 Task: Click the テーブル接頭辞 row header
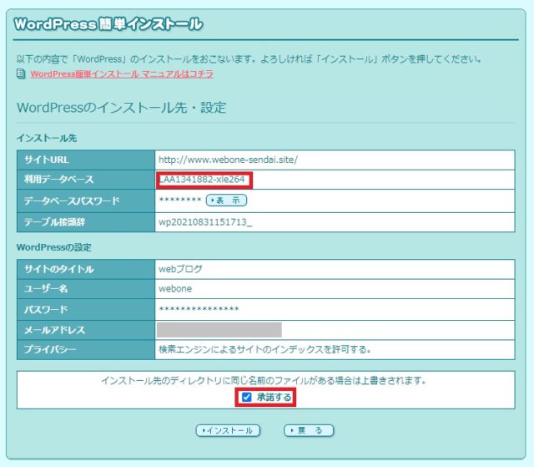tap(86, 222)
